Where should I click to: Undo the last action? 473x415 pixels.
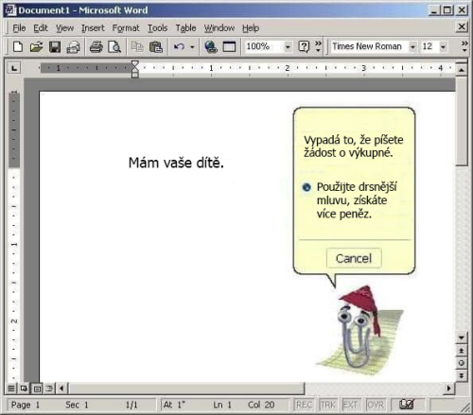(x=179, y=47)
